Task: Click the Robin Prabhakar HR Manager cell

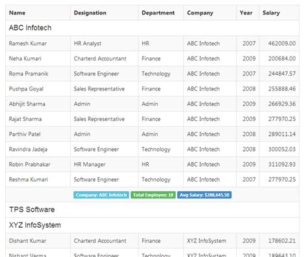Action: (90, 165)
